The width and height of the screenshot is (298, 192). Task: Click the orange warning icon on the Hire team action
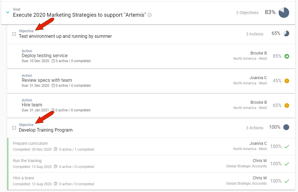287,106
